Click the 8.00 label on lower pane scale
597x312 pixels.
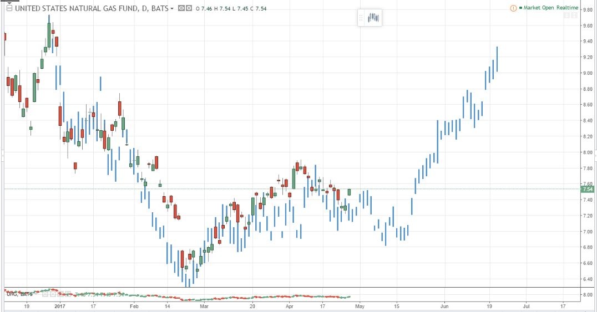pos(586,295)
